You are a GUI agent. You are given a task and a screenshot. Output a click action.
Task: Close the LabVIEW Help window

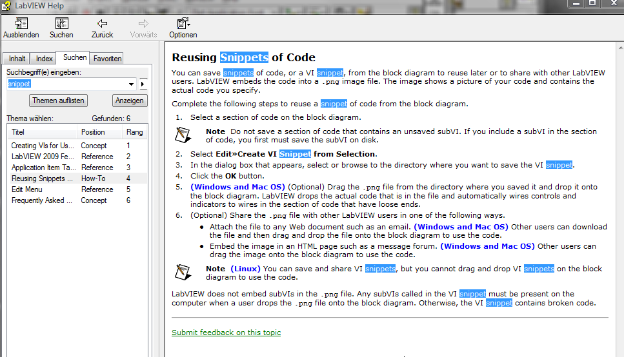[x=613, y=4]
